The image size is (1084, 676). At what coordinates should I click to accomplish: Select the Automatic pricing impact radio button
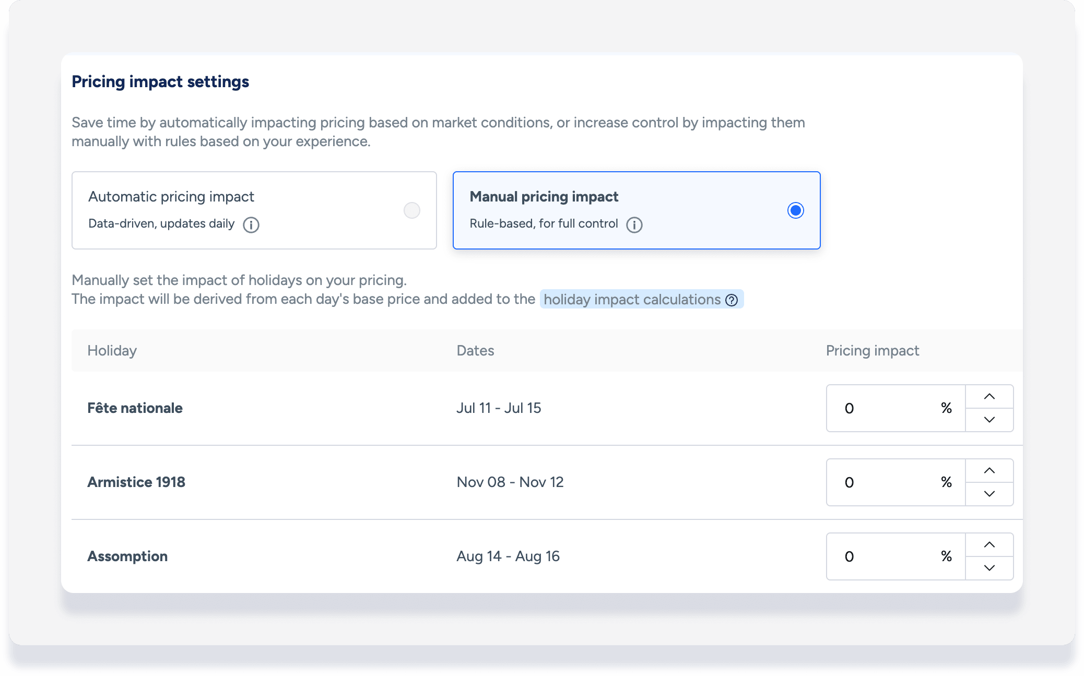412,210
